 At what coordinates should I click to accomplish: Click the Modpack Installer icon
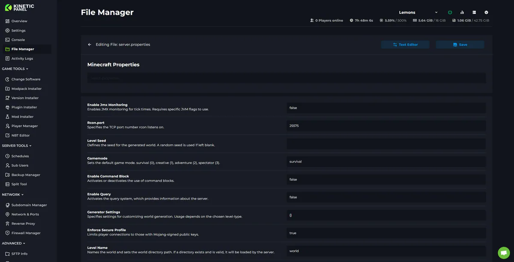[7, 88]
